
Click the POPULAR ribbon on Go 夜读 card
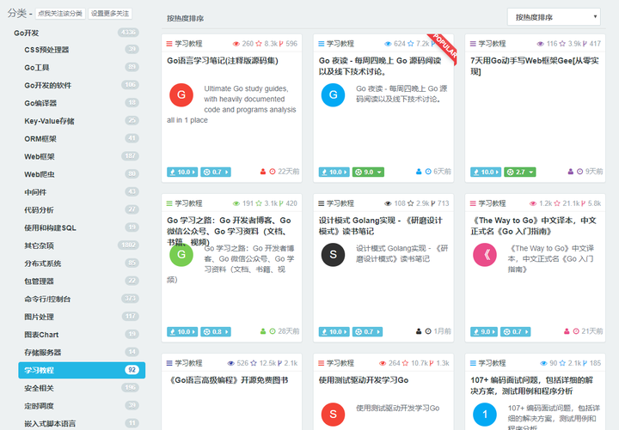pos(444,47)
